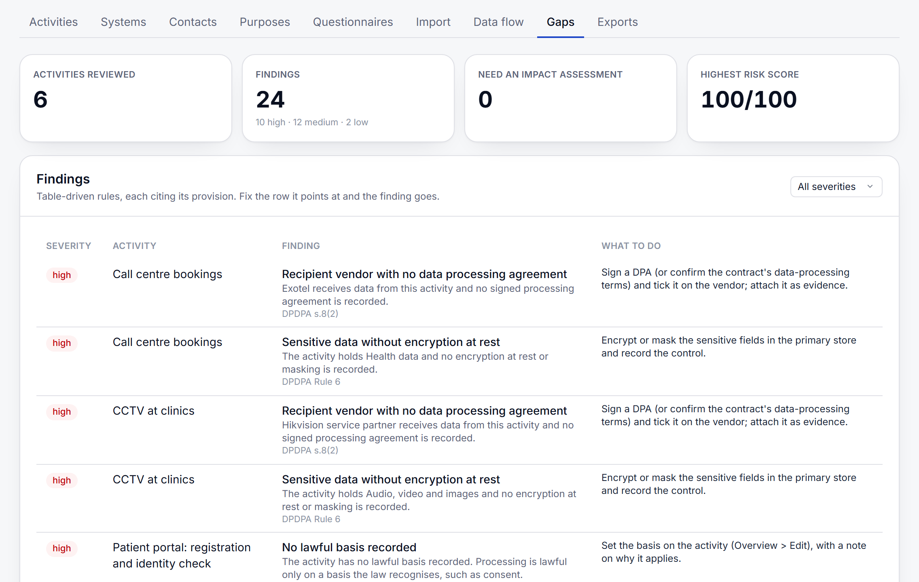
Task: Click the What To Do column header
Action: (x=631, y=246)
